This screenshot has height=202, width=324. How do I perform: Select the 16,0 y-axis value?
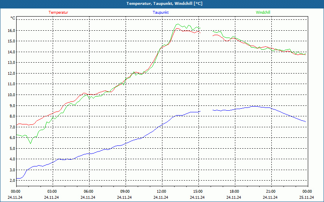tap(12, 31)
